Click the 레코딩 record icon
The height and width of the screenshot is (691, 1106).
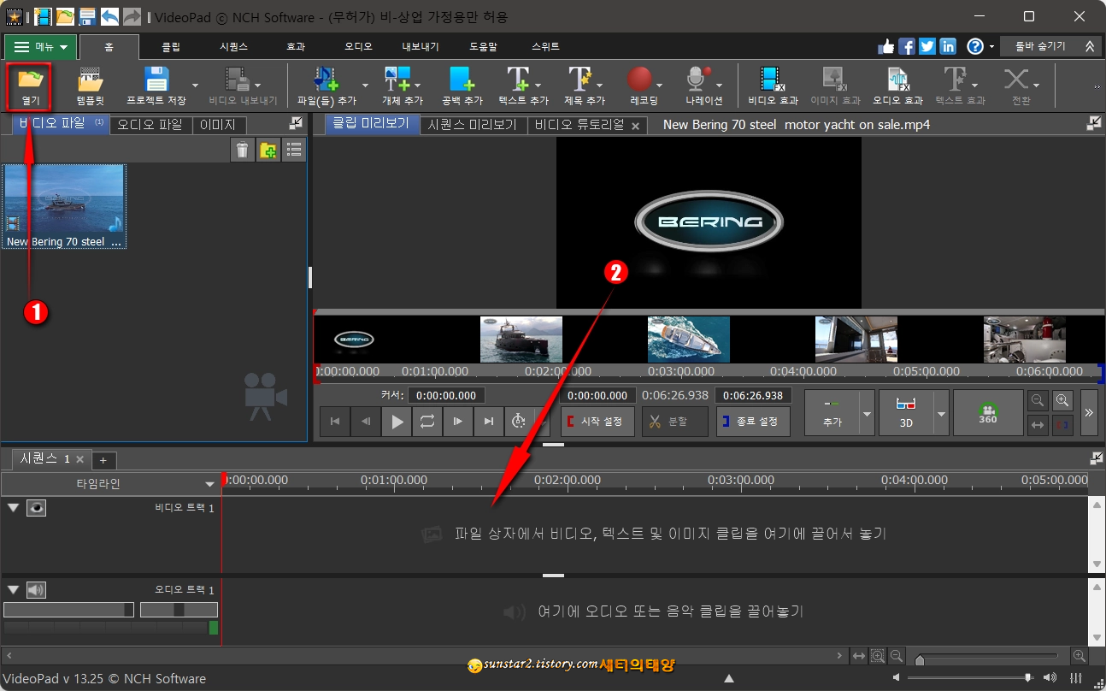639,80
